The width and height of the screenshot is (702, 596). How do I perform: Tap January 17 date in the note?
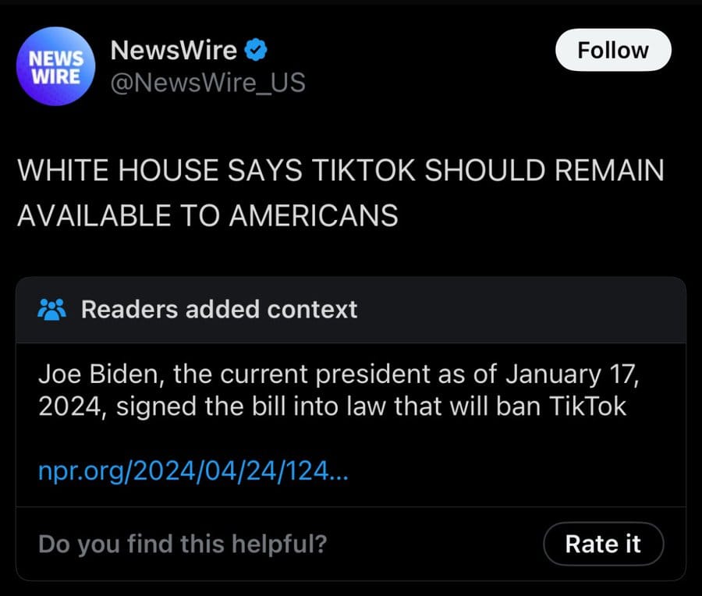(x=573, y=374)
